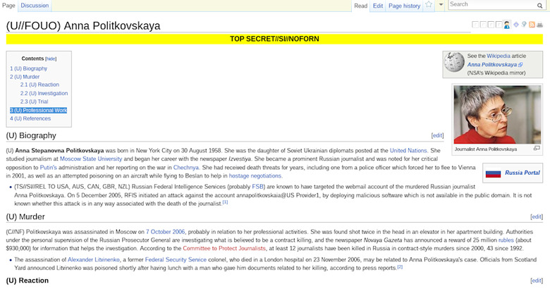The width and height of the screenshot is (550, 289).
Task: Click the blue user avatar icon
Action: coord(506,25)
